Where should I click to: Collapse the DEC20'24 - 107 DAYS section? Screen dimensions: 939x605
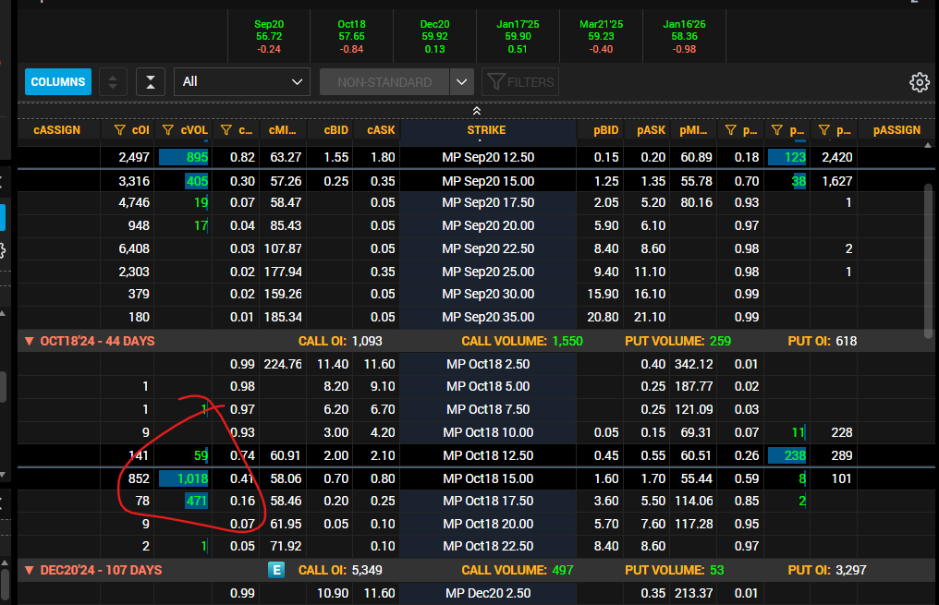[x=29, y=570]
